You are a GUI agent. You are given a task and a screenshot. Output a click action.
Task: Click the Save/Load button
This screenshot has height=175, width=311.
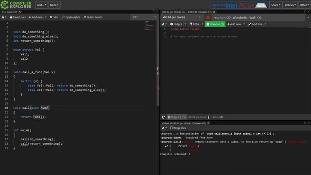(x=17, y=17)
